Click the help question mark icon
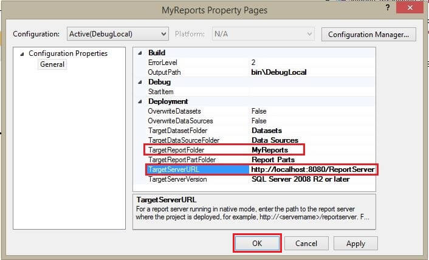The width and height of the screenshot is (429, 260). pos(388,7)
